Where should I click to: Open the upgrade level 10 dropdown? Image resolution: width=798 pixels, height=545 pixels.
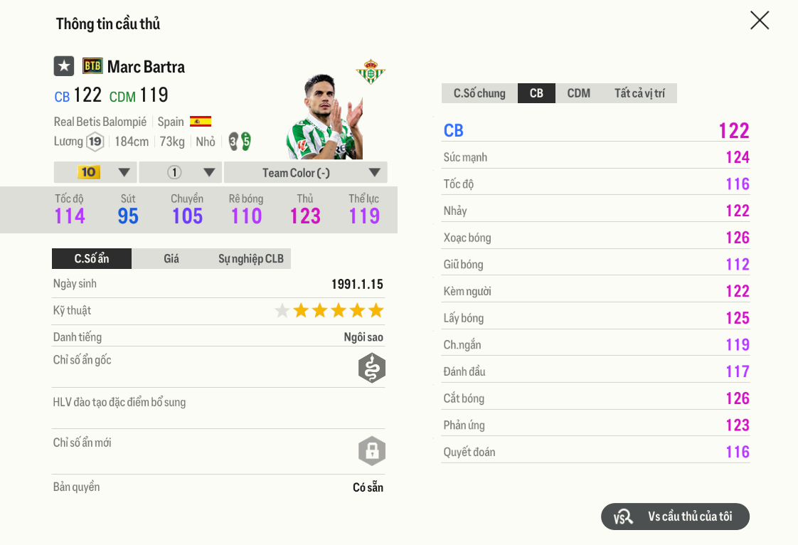[x=95, y=172]
